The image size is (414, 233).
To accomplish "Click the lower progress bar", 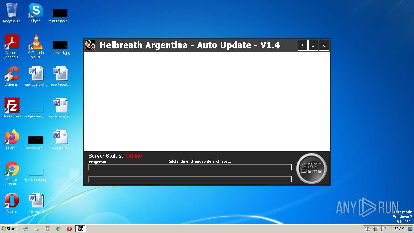I will [x=190, y=179].
